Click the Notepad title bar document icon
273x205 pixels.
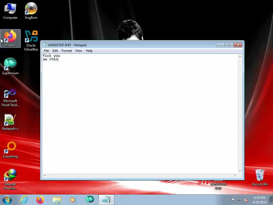45,45
